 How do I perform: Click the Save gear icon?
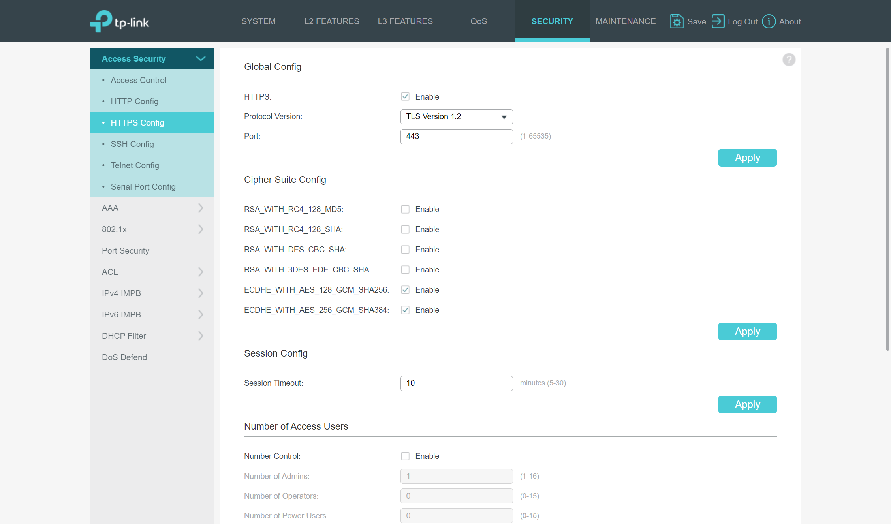coord(676,21)
